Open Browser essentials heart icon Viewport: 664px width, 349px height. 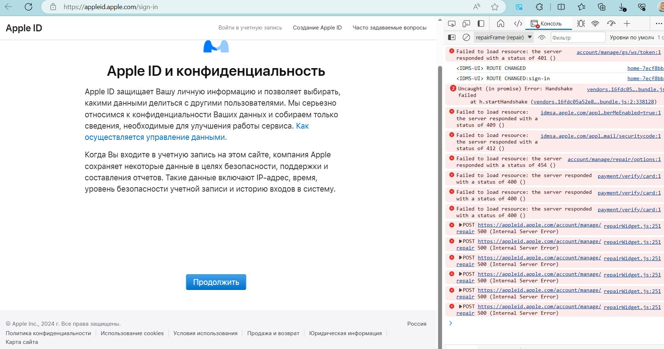pyautogui.click(x=642, y=7)
